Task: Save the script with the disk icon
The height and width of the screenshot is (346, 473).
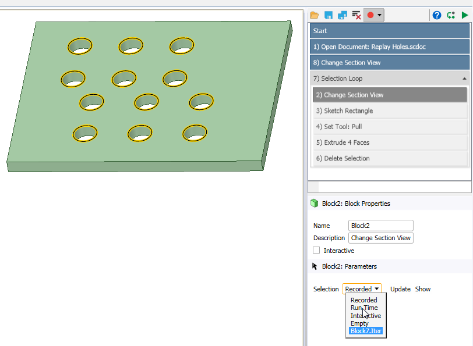Action: pos(328,15)
